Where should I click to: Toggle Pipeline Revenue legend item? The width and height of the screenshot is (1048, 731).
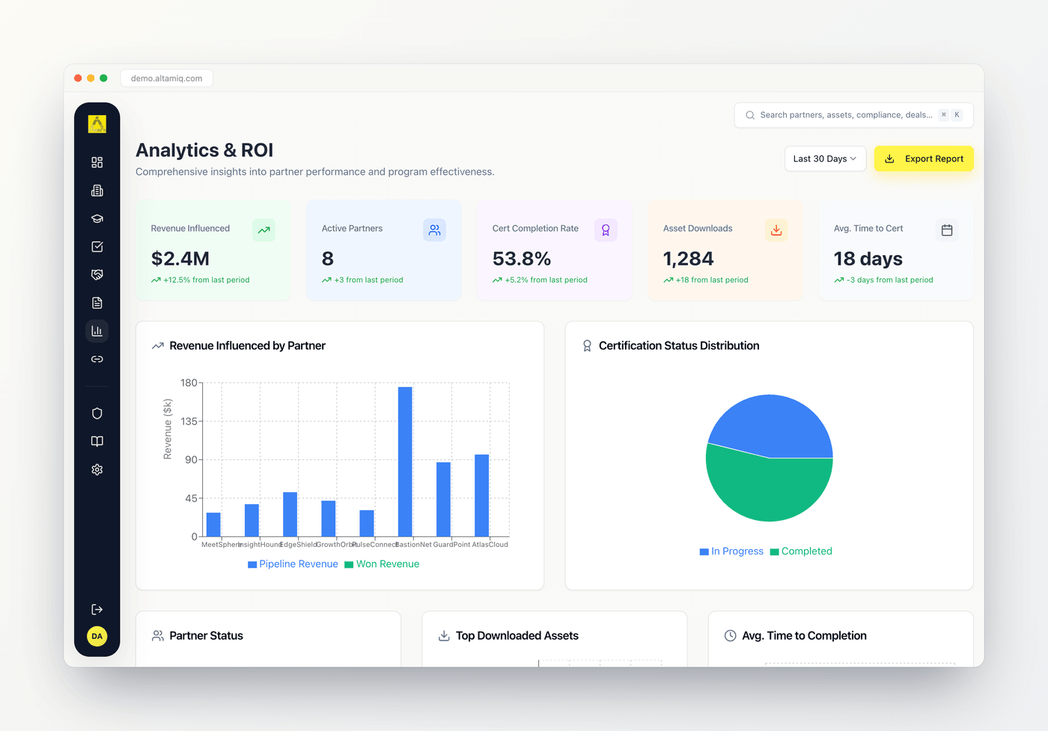[x=293, y=564]
